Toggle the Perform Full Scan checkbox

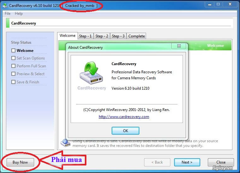coord(13,66)
